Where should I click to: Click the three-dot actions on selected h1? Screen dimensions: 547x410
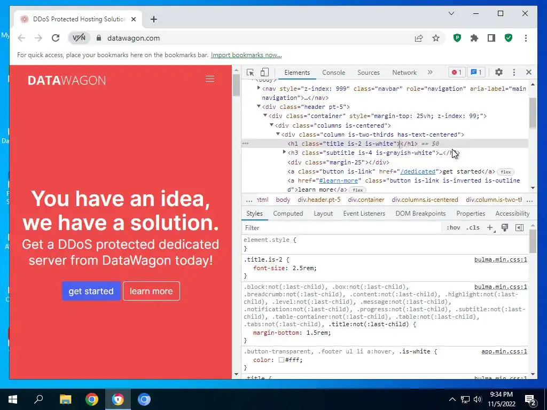point(246,143)
